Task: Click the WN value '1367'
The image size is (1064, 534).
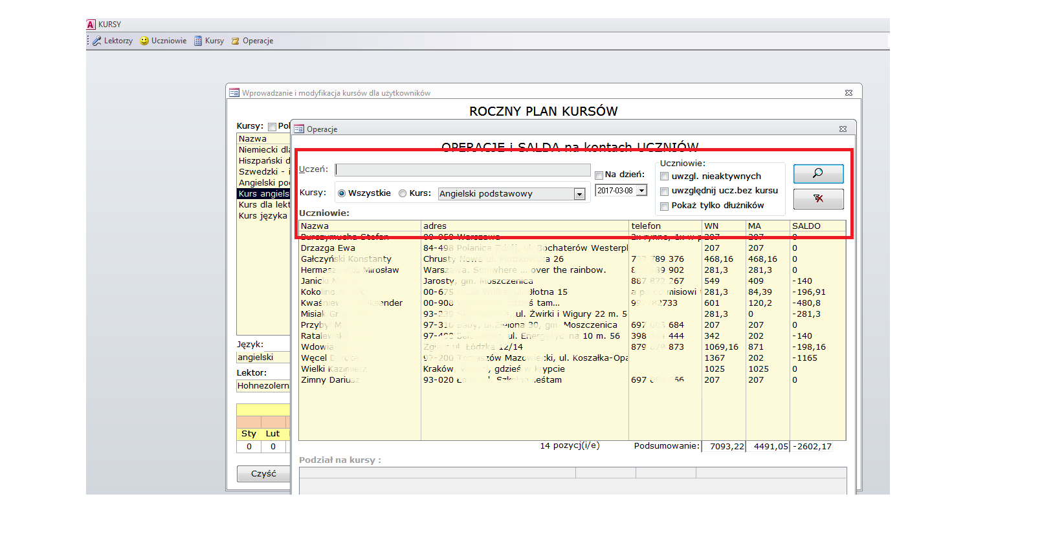Action: click(715, 358)
